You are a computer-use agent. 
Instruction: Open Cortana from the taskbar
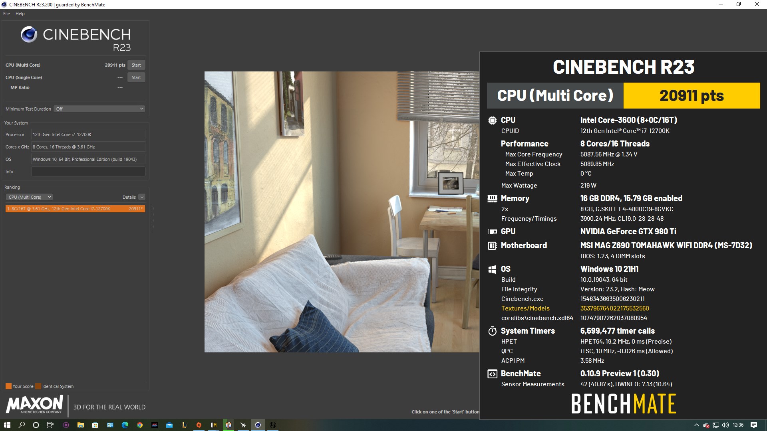coord(36,425)
